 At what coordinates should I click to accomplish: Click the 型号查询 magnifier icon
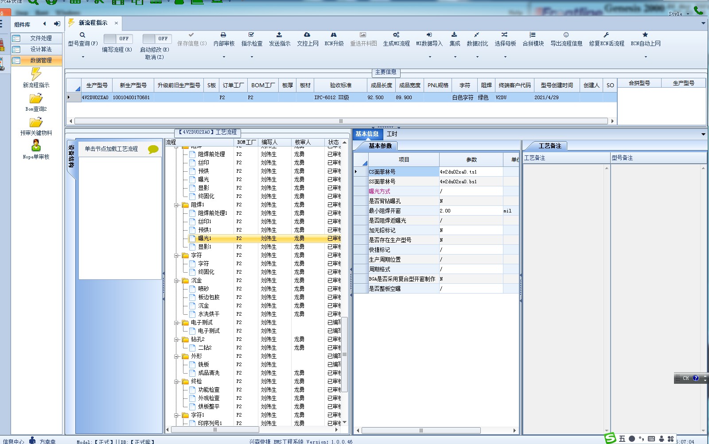[82, 35]
